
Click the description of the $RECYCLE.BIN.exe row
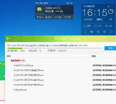tap(104, 66)
